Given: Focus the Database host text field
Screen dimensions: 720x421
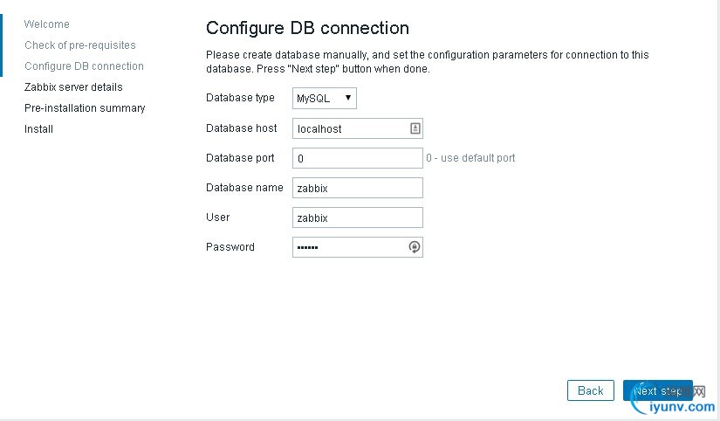Looking at the screenshot, I should tap(349, 128).
